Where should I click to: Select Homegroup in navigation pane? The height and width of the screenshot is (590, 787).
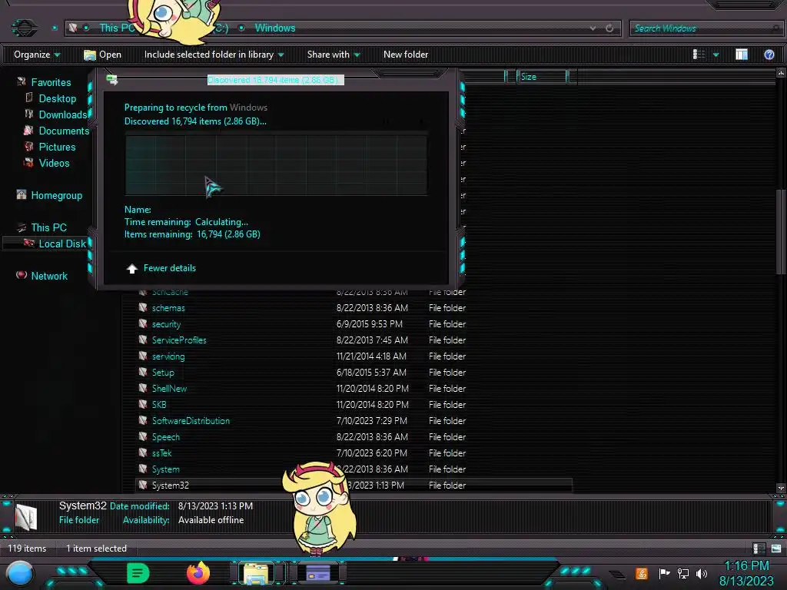pos(56,195)
